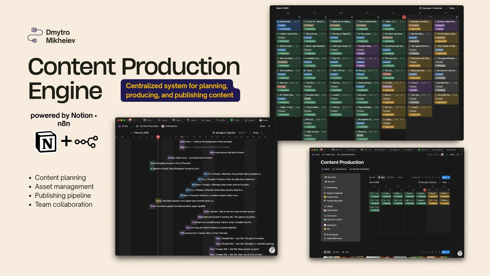Click the red today marker 6 in timeline

158,137
